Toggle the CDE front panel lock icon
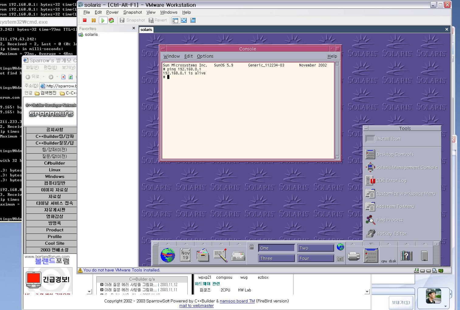Screen dimensions: 460x310 (x=251, y=247)
